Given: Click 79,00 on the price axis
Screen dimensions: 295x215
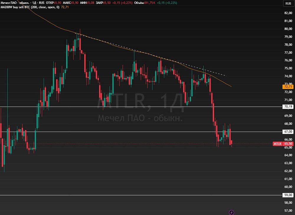Looking at the screenshot, I should [288, 37].
